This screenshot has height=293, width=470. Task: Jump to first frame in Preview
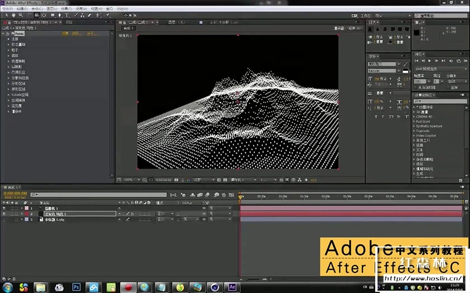[x=416, y=61]
